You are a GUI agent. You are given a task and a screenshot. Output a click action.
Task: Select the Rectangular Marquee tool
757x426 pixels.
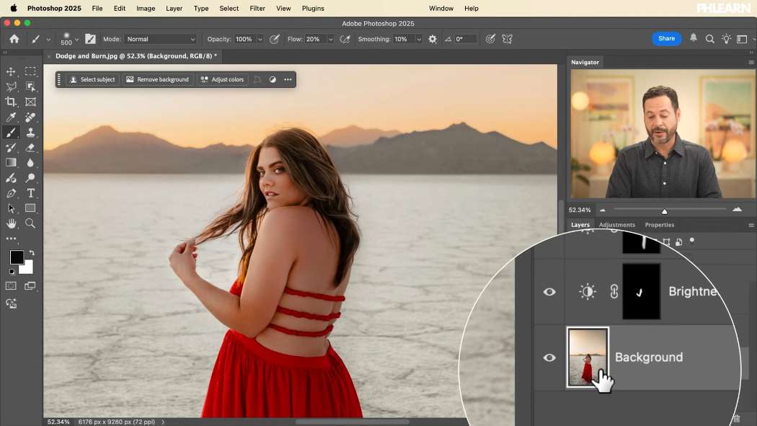[30, 71]
